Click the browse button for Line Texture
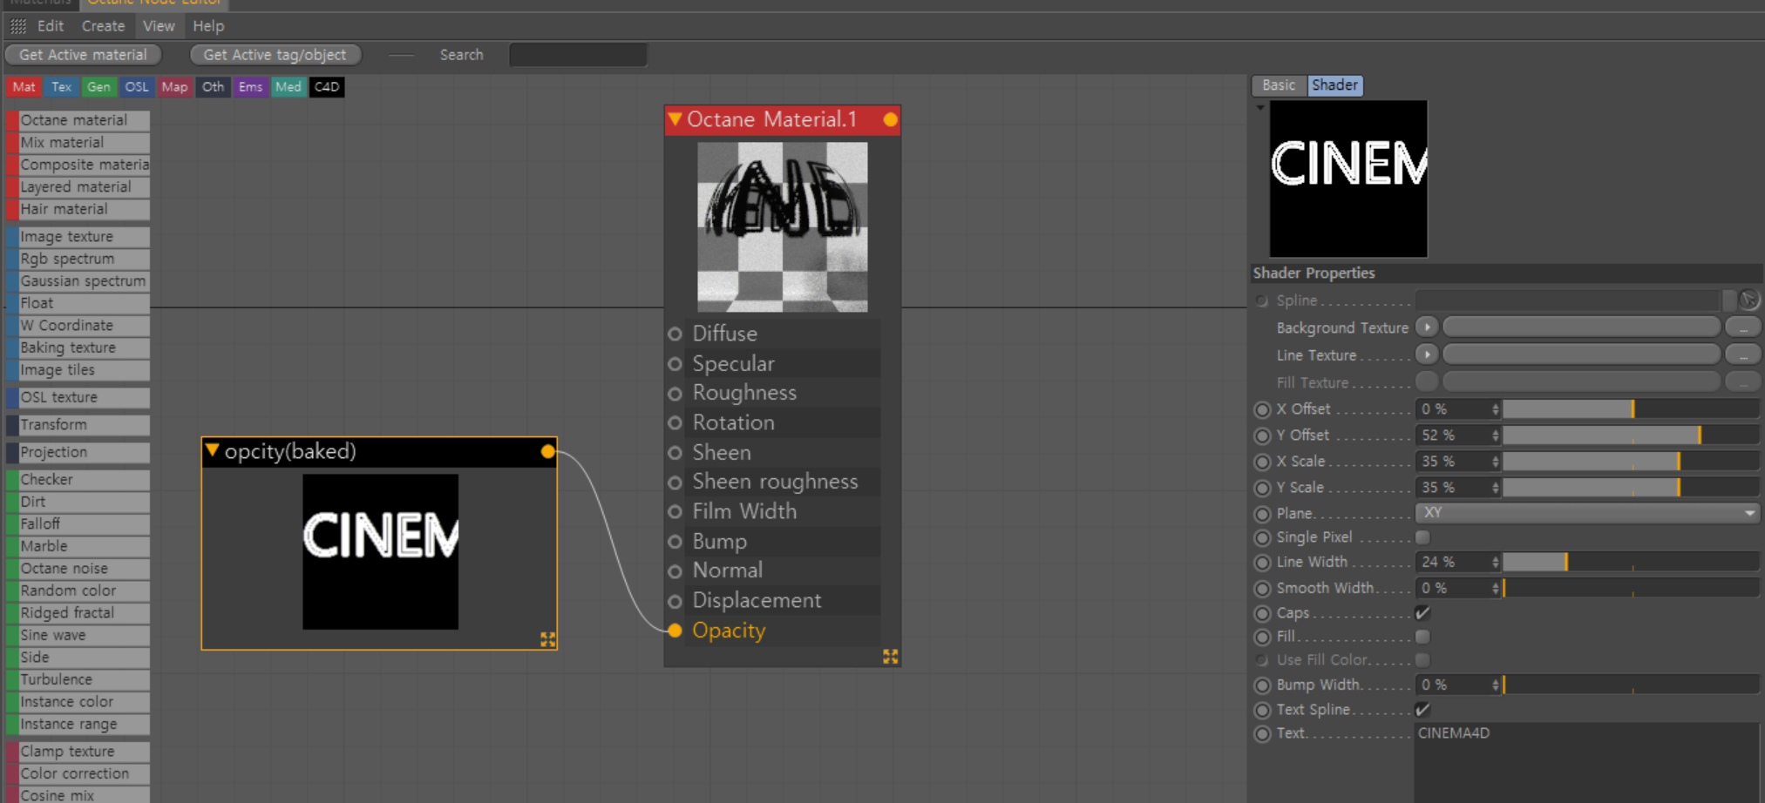 (1743, 354)
